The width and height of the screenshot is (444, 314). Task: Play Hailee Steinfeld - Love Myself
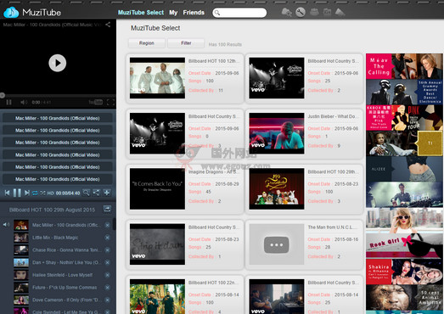coord(62,275)
